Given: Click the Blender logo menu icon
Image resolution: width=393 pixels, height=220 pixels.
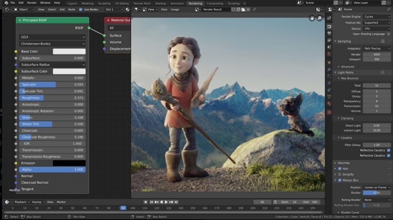Looking at the screenshot, I should (x=6, y=3).
